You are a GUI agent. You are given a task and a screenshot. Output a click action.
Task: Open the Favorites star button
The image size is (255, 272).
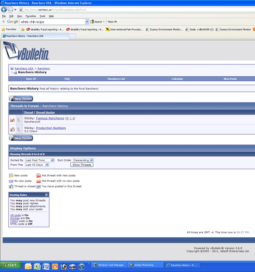pos(9,29)
